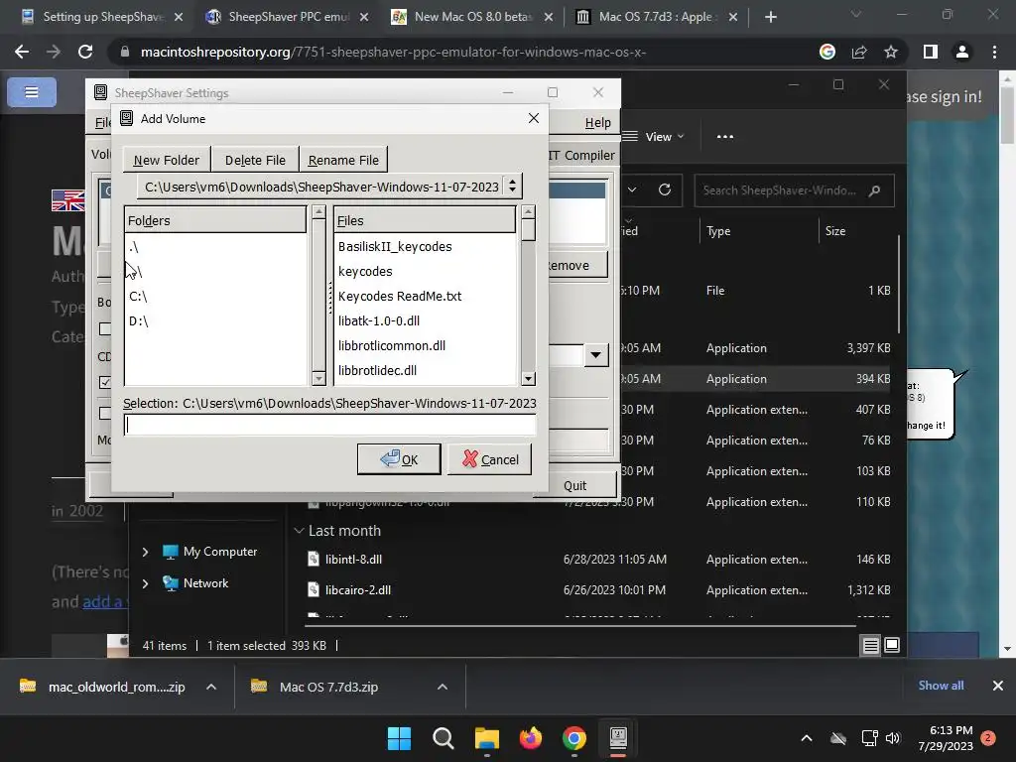Create a New Folder in Add Volume
This screenshot has height=762, width=1016.
point(167,160)
